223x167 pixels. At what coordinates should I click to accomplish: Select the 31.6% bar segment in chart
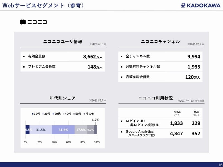click(x=63, y=130)
